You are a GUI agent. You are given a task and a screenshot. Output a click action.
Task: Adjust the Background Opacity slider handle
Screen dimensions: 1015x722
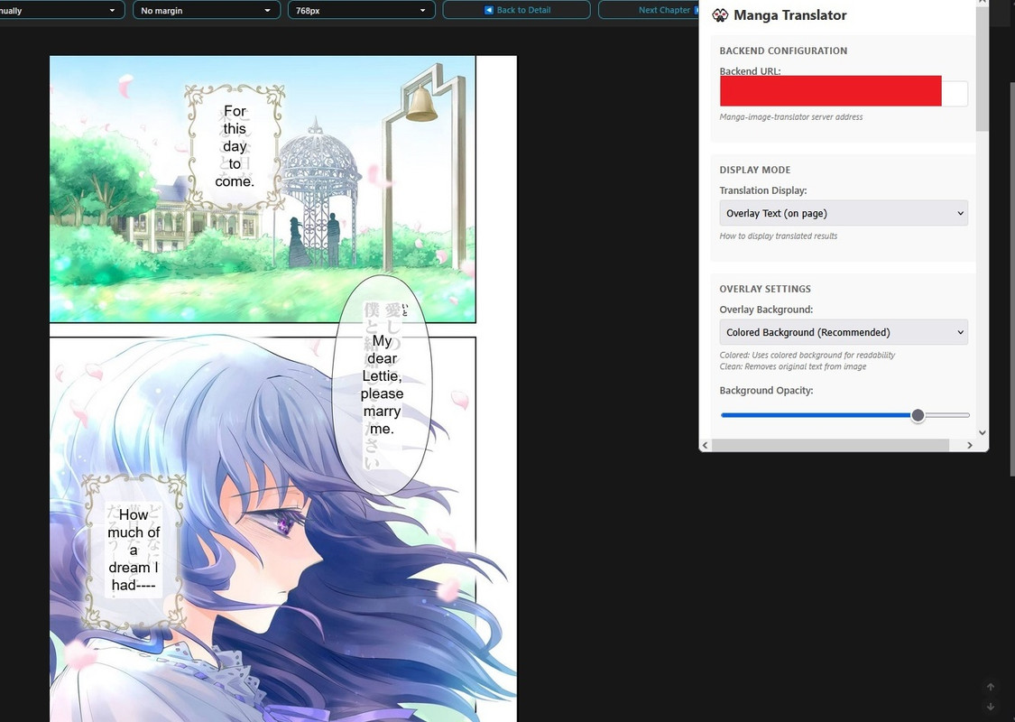coord(918,415)
